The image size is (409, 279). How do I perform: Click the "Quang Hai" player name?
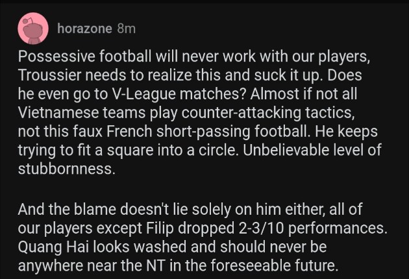click(x=49, y=247)
